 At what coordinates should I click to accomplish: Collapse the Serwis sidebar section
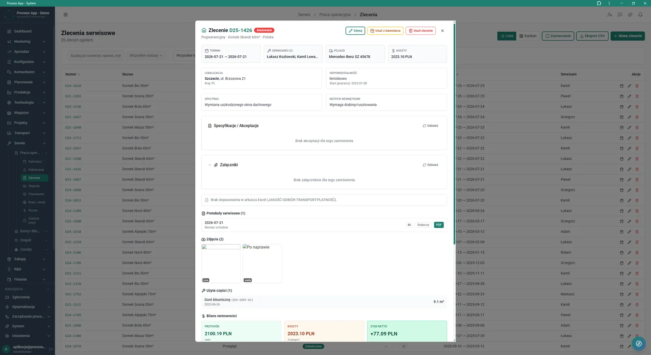[27, 143]
